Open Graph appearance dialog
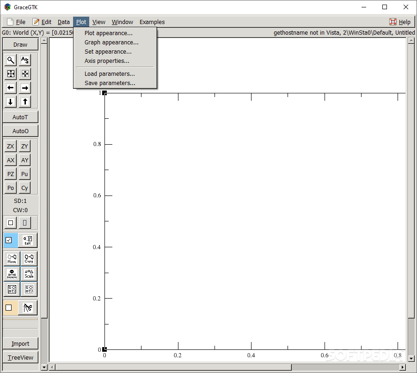417x373 pixels. pyautogui.click(x=115, y=43)
